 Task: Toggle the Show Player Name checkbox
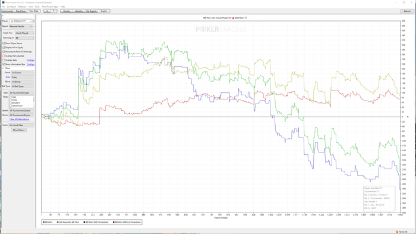(x=4, y=43)
